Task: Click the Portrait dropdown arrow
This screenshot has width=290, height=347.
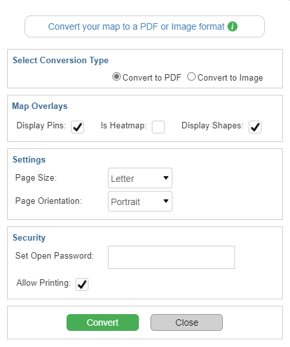Action: tap(166, 201)
